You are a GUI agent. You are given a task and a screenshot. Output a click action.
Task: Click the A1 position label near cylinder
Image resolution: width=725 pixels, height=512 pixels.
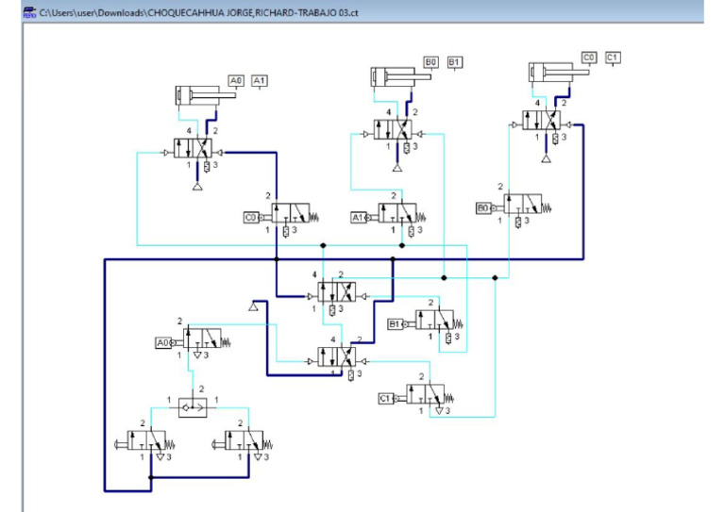[x=260, y=81]
